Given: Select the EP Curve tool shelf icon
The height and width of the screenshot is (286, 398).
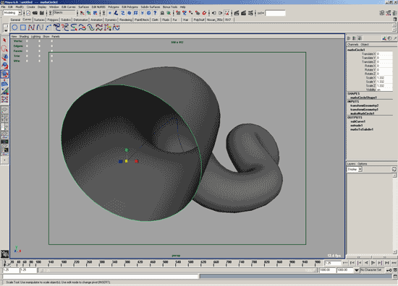Looking at the screenshot, I should click(40, 27).
